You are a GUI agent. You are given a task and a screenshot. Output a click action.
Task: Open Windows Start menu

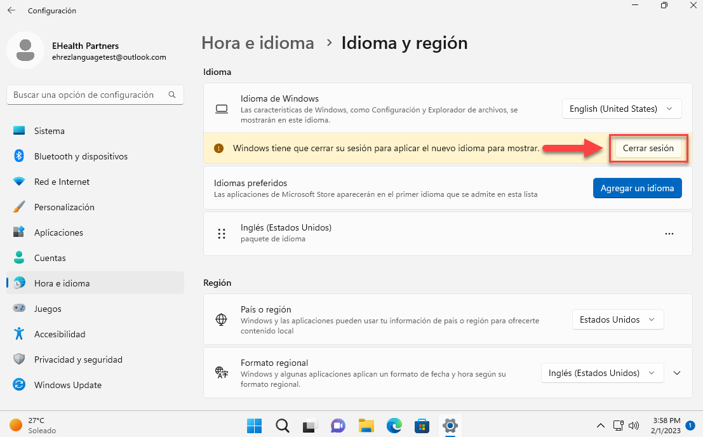click(254, 426)
